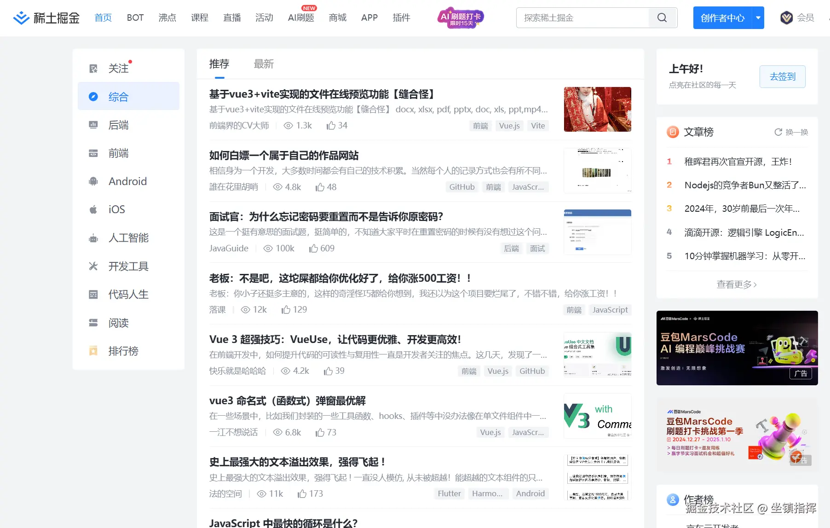
Task: Click the 文章榜 header icon
Action: 673,132
